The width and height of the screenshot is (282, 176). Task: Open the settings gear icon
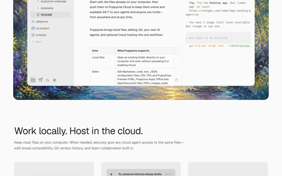55,80
